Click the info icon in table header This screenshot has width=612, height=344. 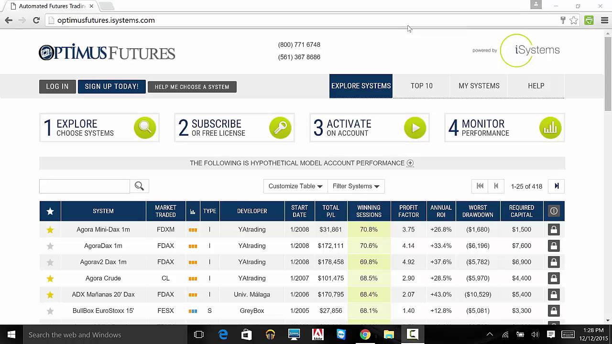click(x=554, y=211)
